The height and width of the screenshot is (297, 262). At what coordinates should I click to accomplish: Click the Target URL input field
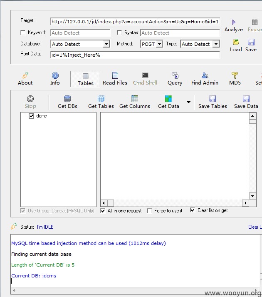(135, 22)
